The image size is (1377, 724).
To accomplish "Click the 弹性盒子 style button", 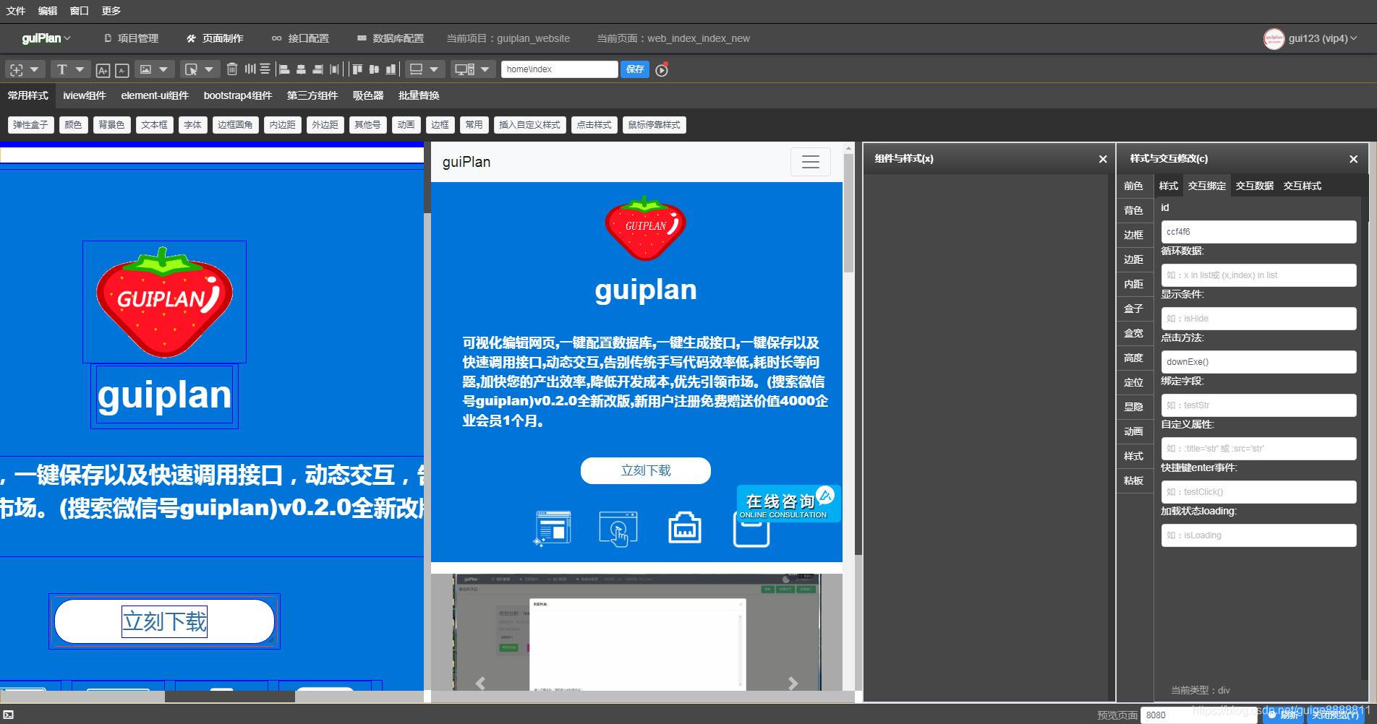I will click(30, 125).
